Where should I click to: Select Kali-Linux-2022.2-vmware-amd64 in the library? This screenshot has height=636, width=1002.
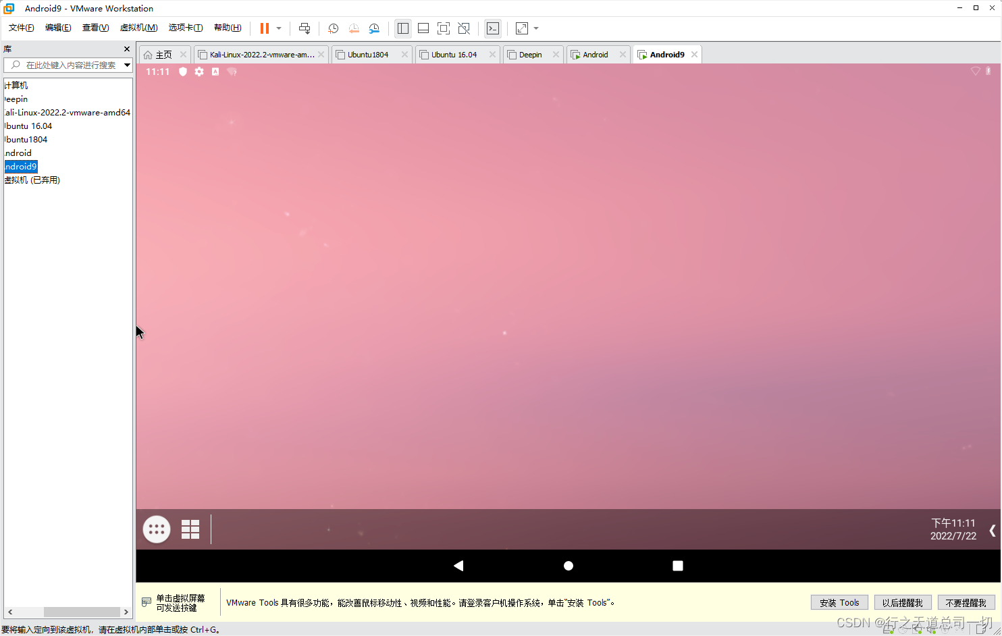[x=68, y=113]
